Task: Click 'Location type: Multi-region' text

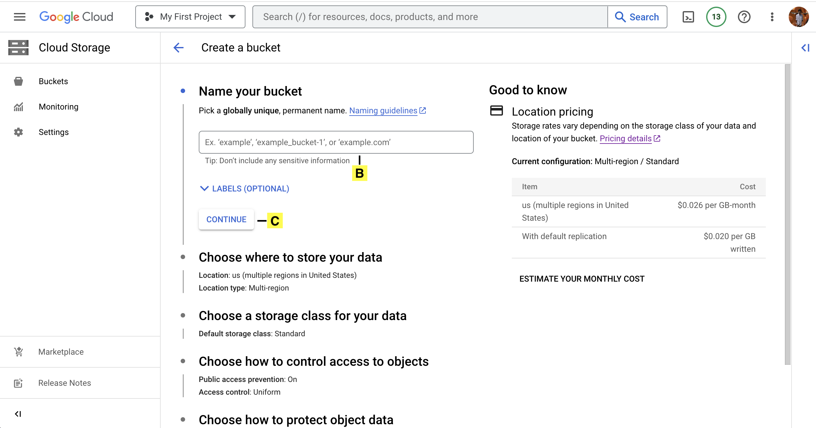Action: [244, 288]
